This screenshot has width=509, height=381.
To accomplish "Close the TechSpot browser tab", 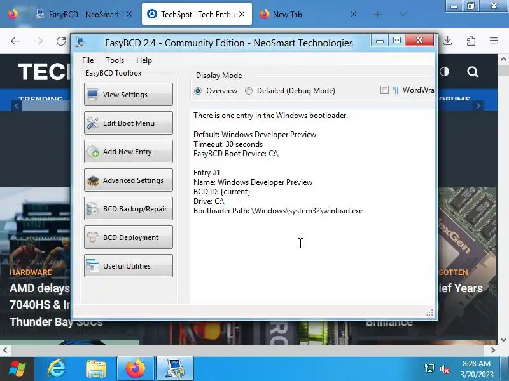I will [242, 14].
